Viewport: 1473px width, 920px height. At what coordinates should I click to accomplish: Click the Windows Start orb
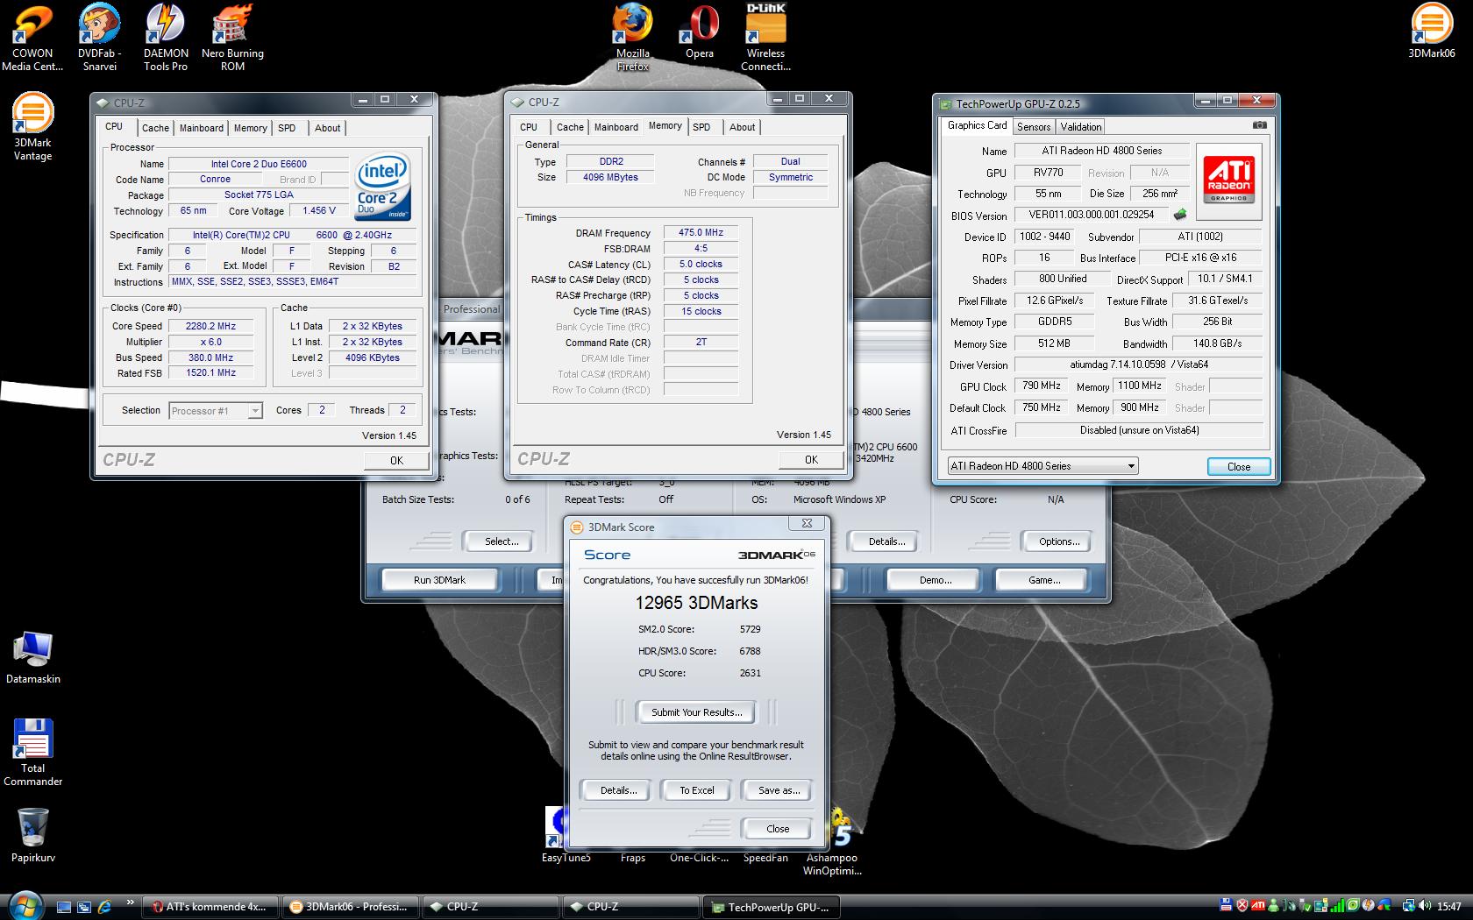coord(24,906)
